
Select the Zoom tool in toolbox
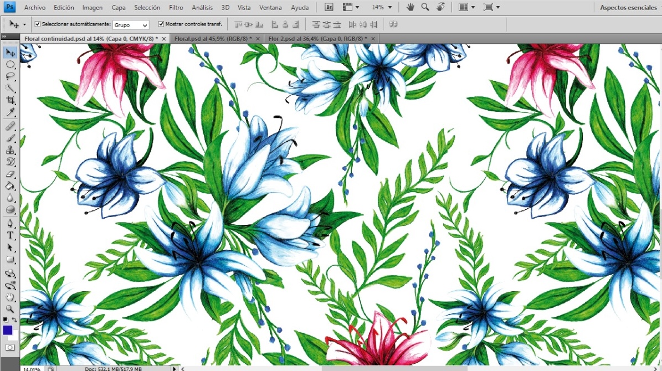pos(10,309)
